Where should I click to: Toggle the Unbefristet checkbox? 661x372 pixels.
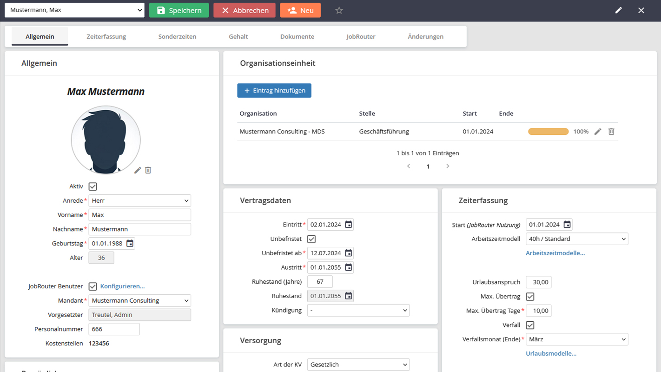(311, 239)
